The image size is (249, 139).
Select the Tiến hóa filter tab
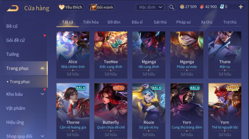click(x=91, y=22)
